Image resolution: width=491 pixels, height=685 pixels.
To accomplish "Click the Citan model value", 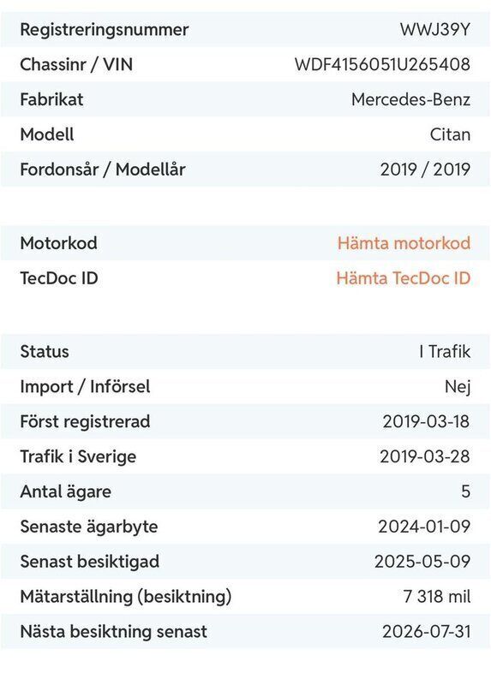I will [x=450, y=134].
